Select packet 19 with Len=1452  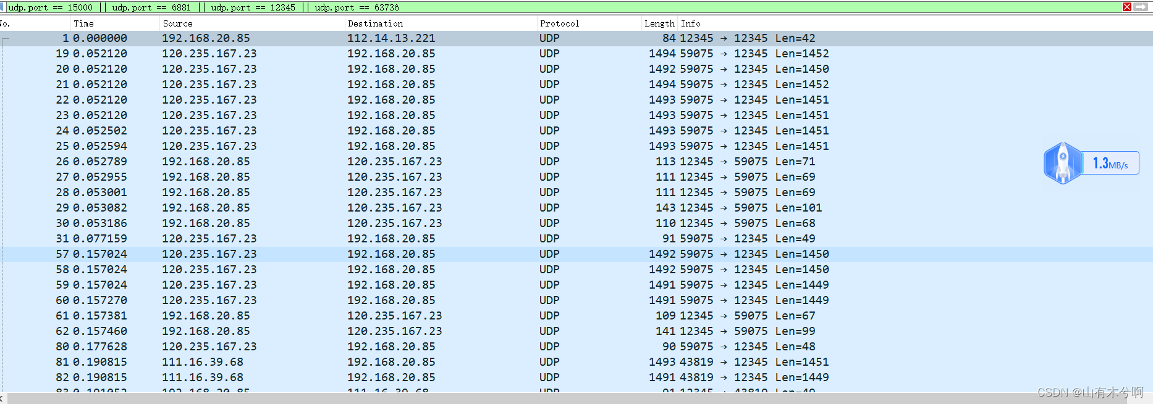tap(576, 54)
